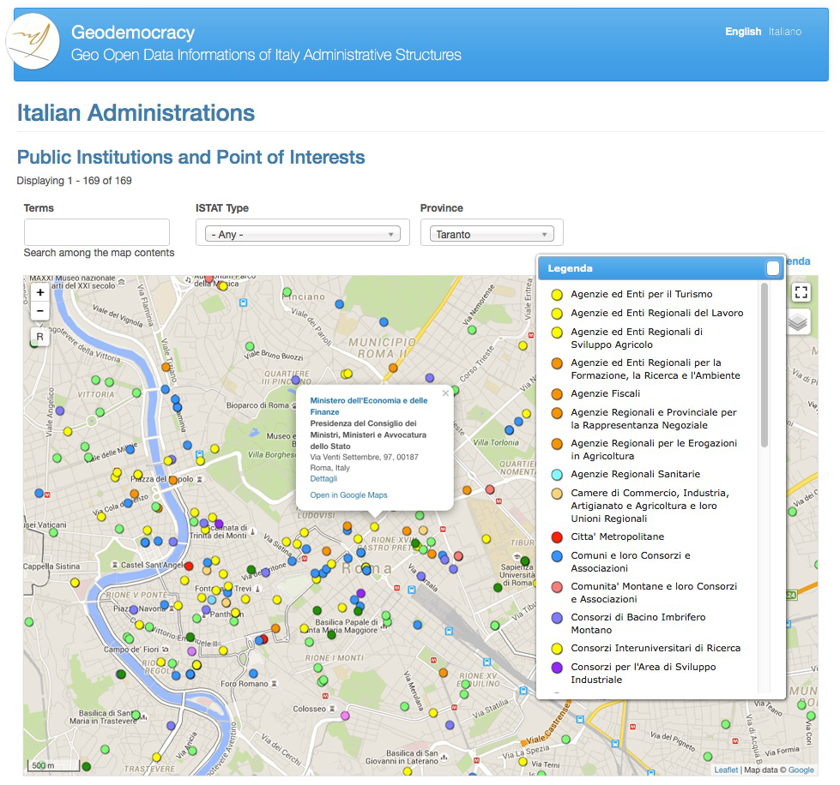This screenshot has width=840, height=785.
Task: Click the magenta marker near Colosseo
Action: point(345,716)
